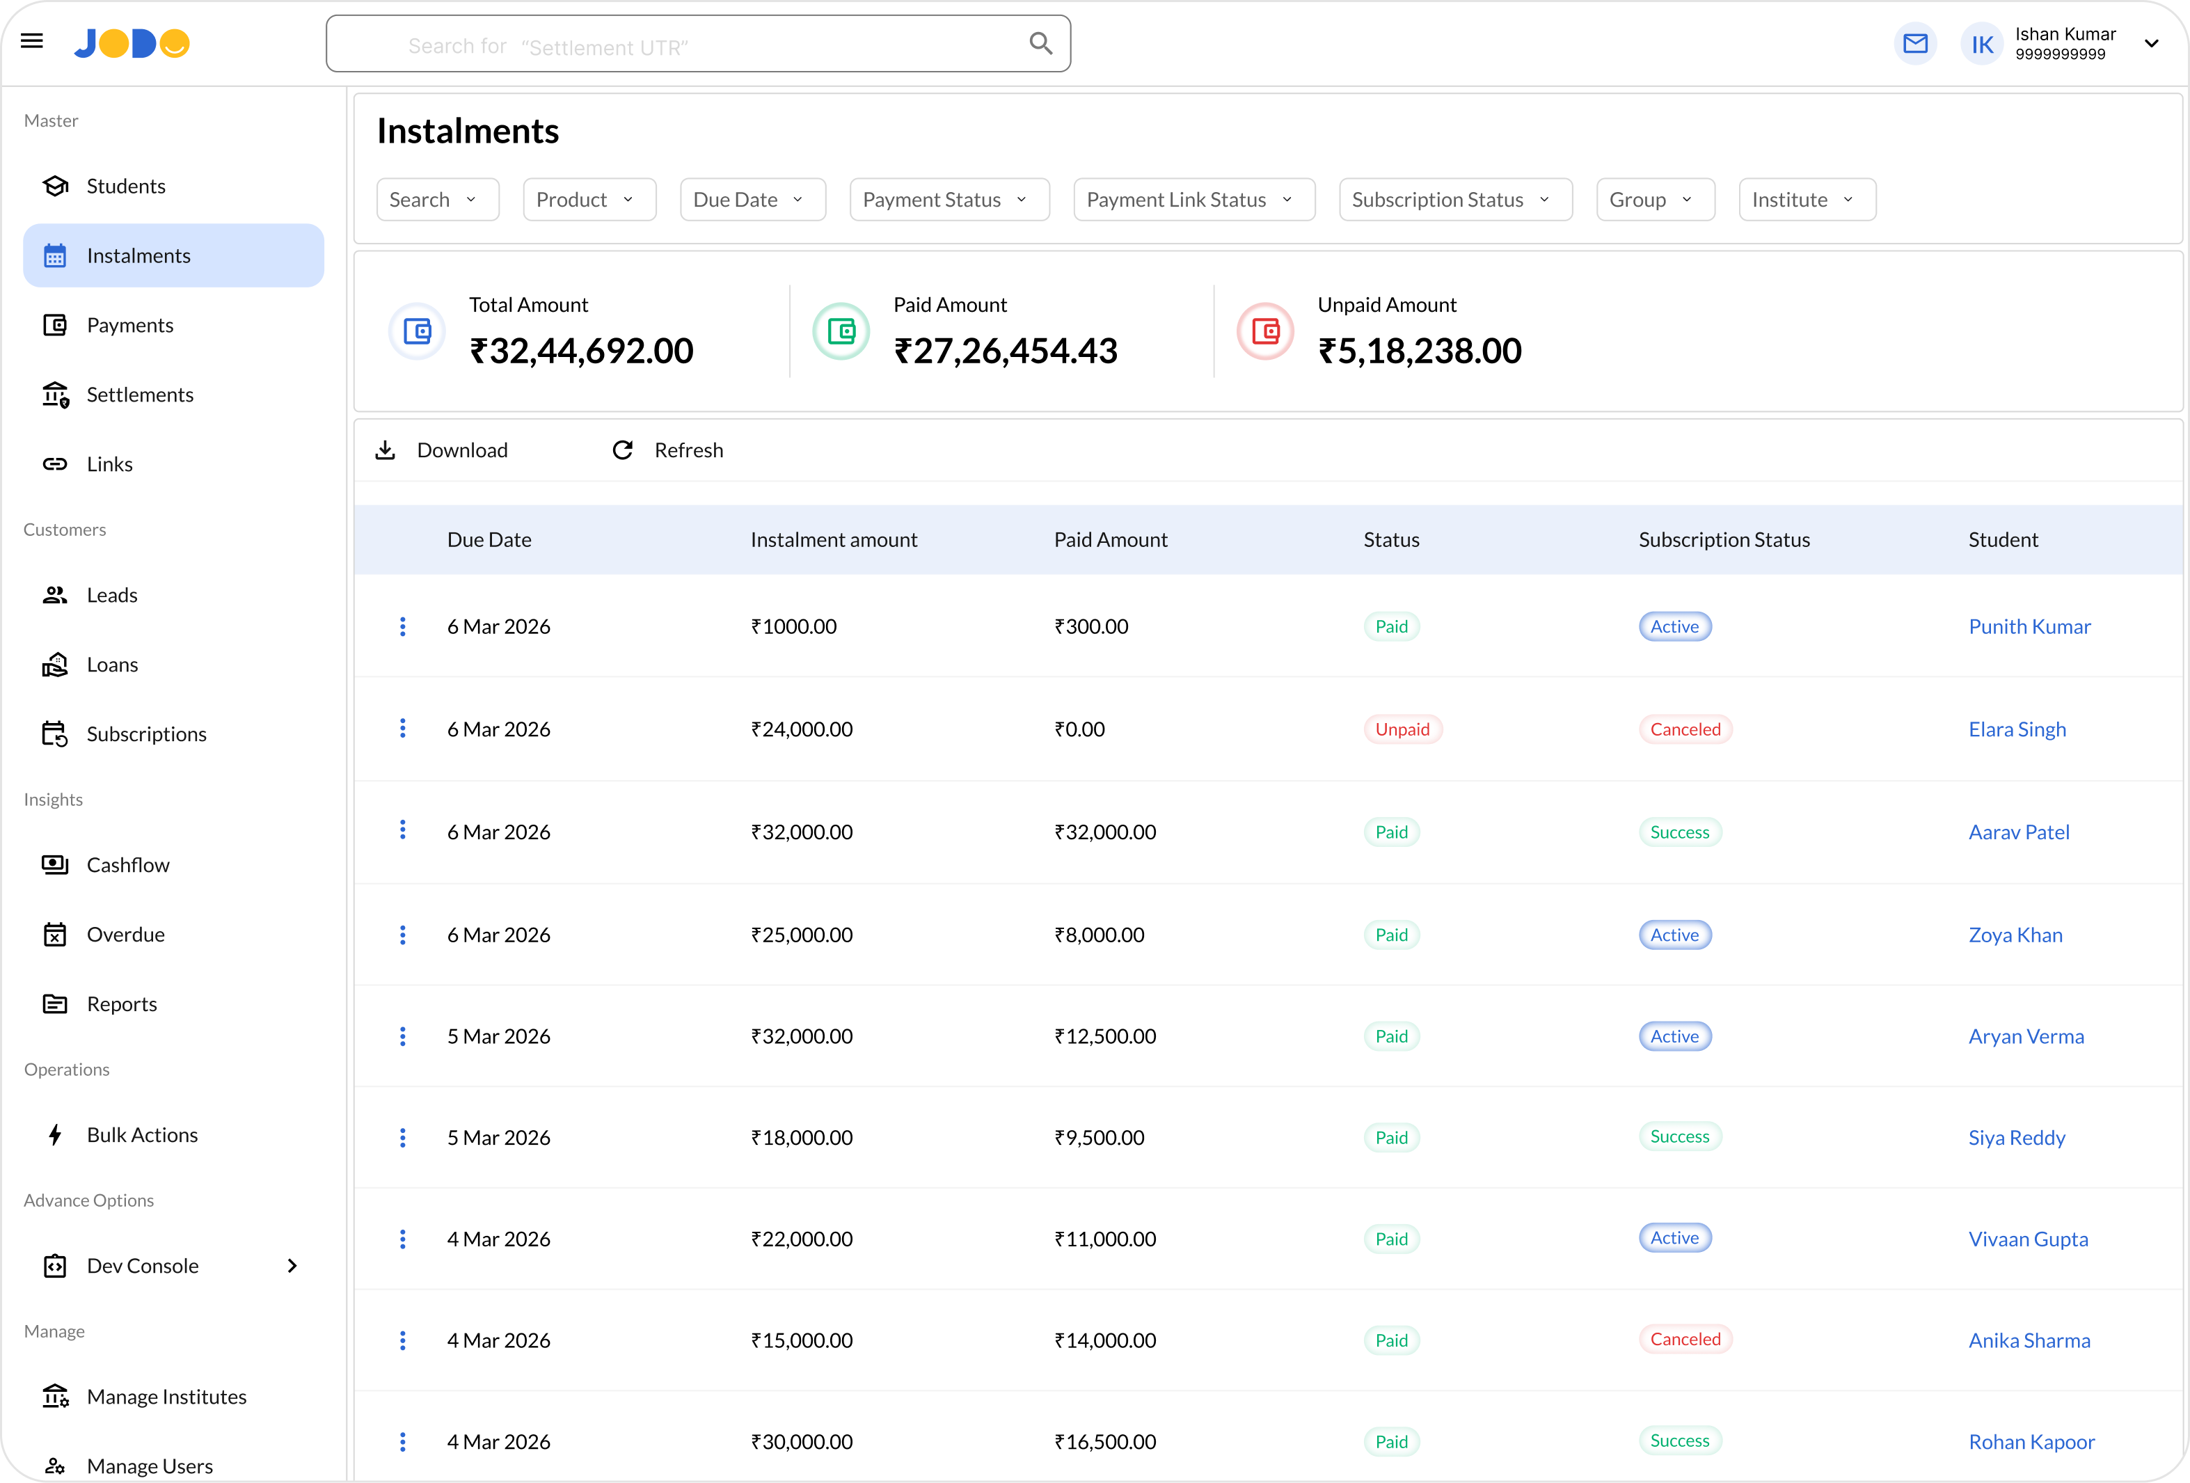Open the hamburger menu icon
2190x1483 pixels.
(32, 40)
